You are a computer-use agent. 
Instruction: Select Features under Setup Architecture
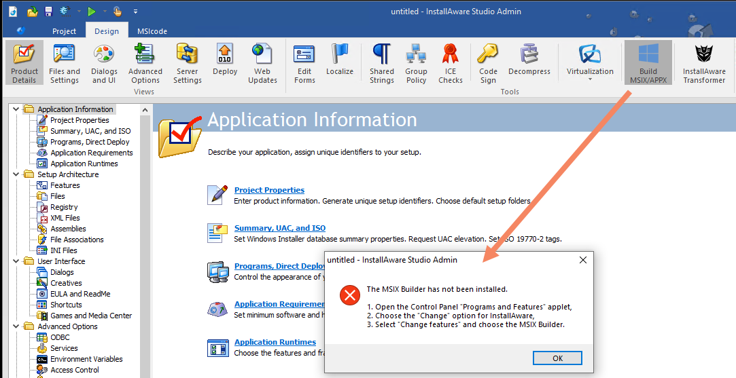pyautogui.click(x=65, y=185)
